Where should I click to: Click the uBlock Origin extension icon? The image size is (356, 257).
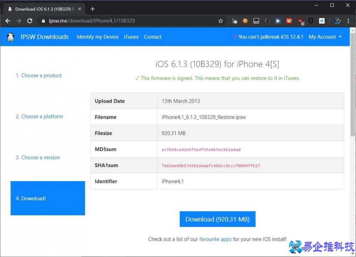pyautogui.click(x=300, y=21)
